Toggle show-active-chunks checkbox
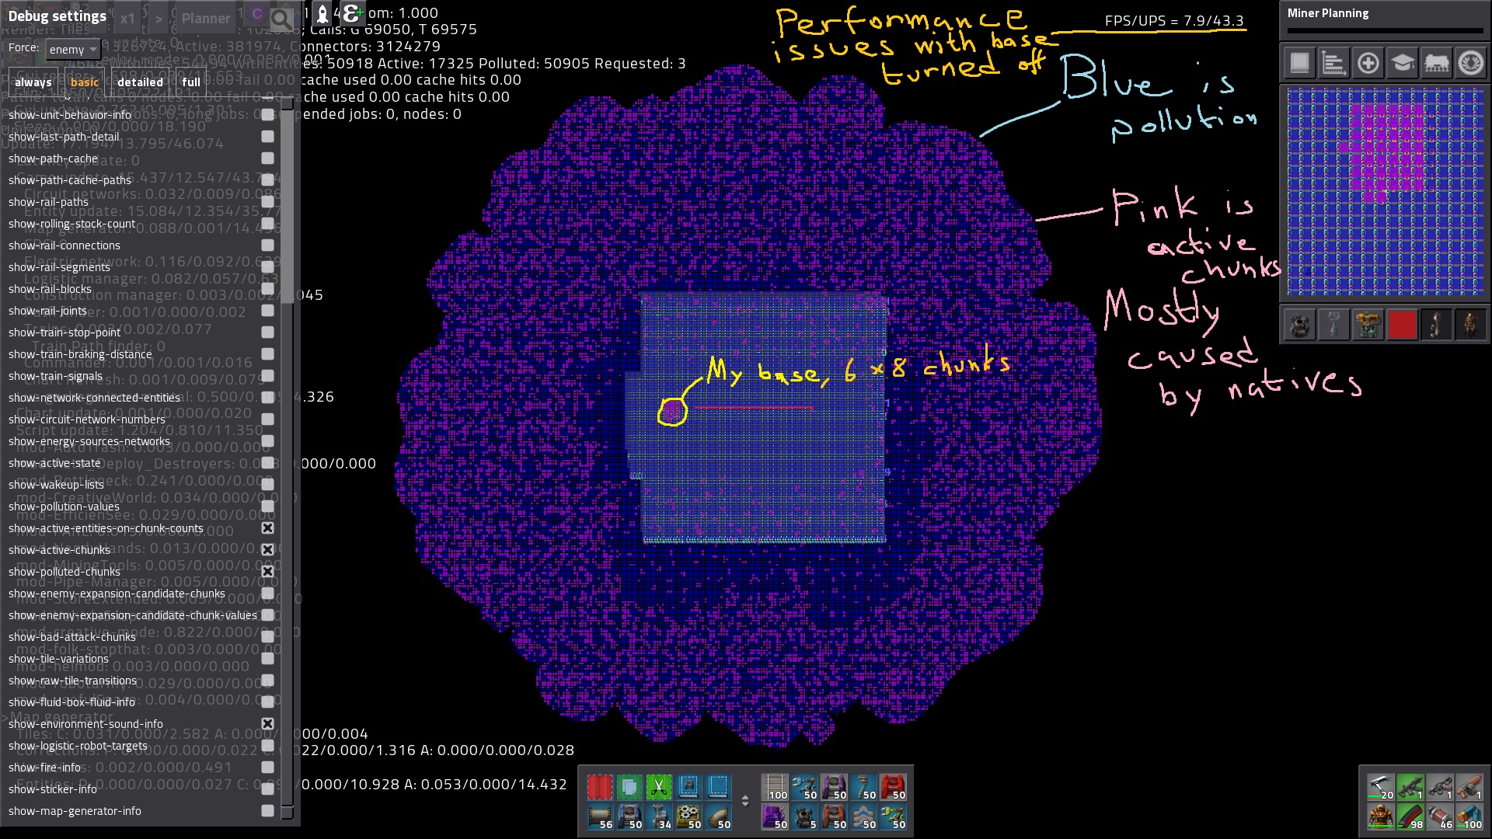 [x=267, y=549]
